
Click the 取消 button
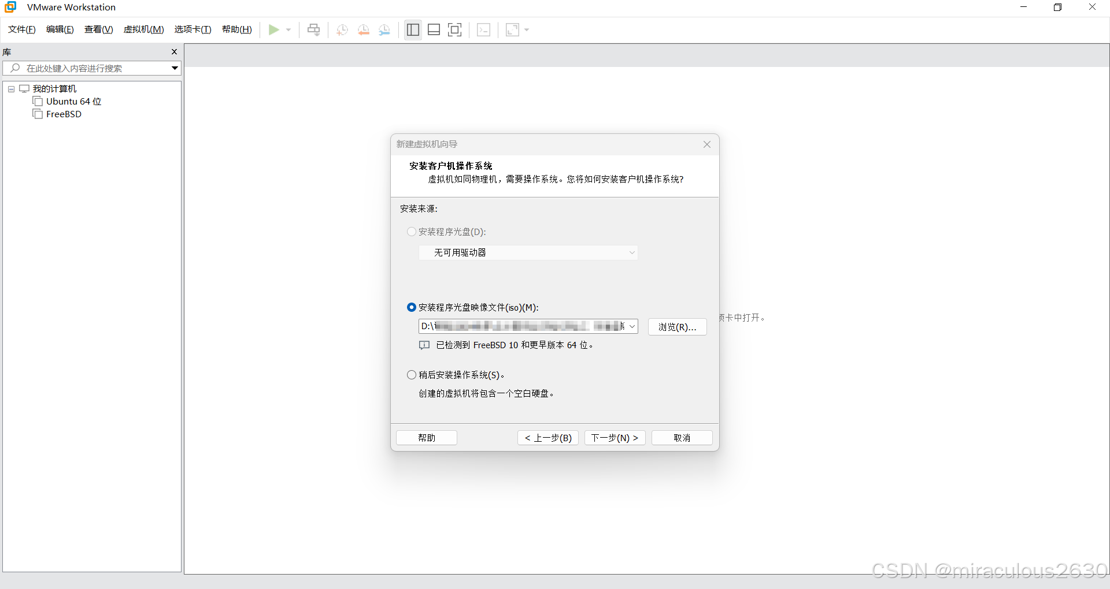682,438
